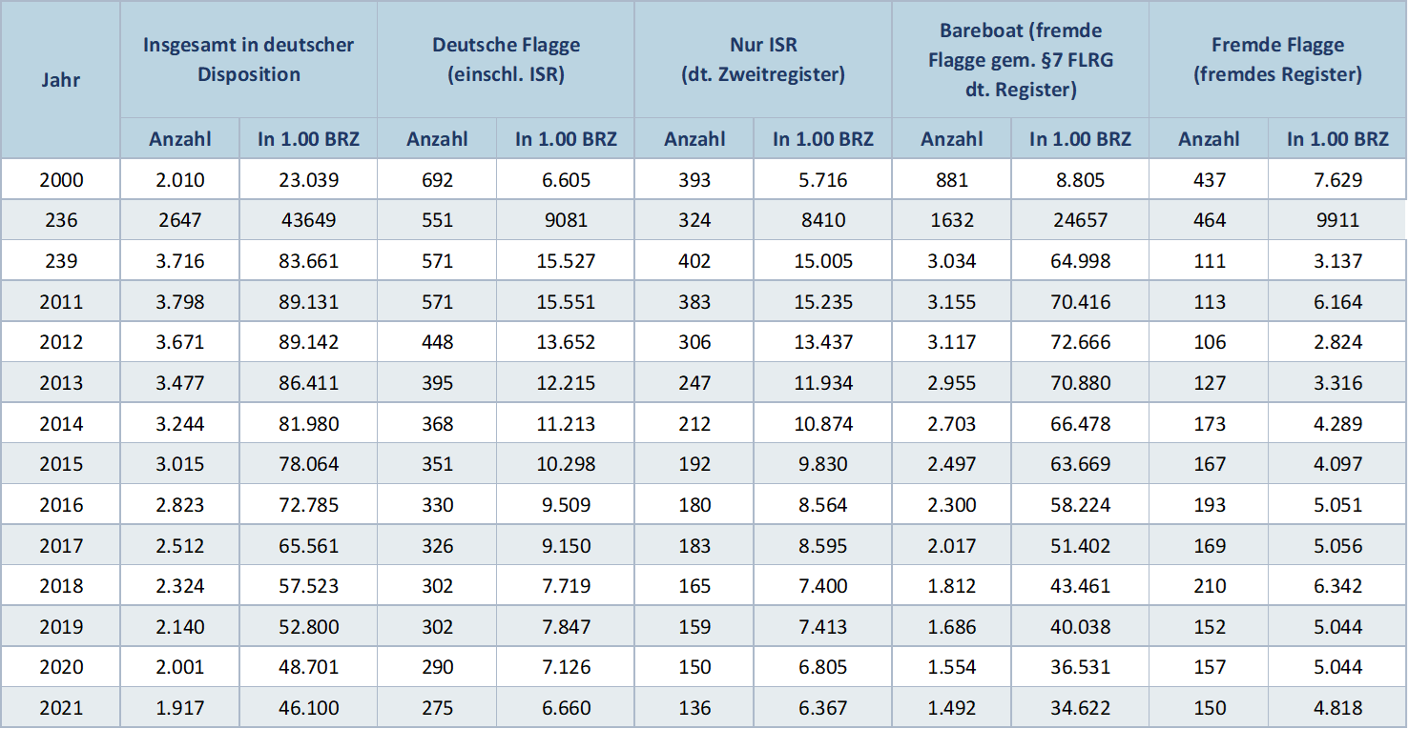Select the cell containing "9081"

(x=567, y=221)
